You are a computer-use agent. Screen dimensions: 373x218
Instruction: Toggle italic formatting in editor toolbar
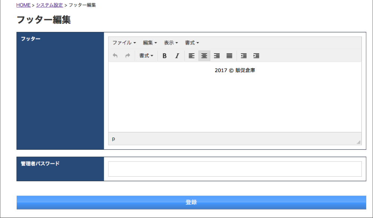177,56
